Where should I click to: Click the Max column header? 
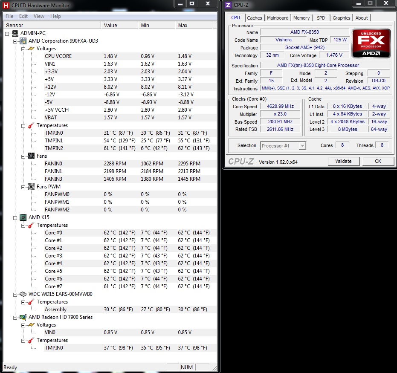click(x=194, y=25)
